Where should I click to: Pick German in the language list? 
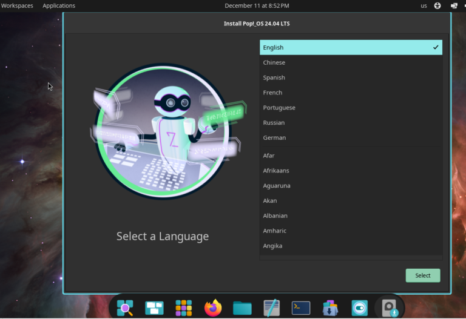tap(274, 137)
